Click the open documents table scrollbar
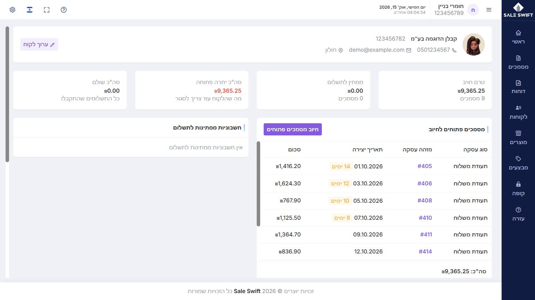The height and width of the screenshot is (300, 535). coord(258,184)
